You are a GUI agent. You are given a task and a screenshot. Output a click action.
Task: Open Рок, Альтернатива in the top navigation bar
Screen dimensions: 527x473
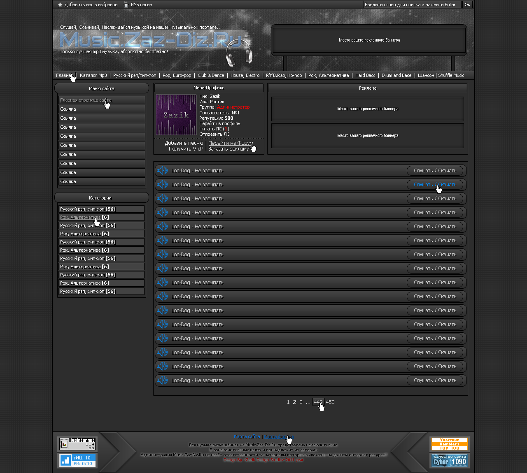[329, 75]
